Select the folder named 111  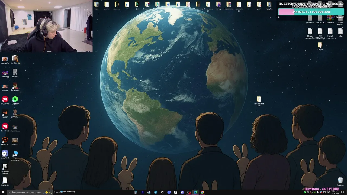pos(127,6)
